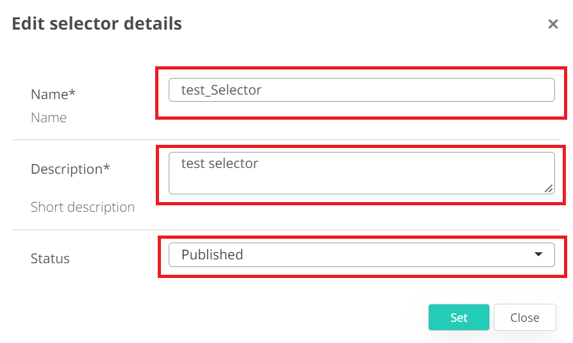Click the Close button
Viewport: 573px width, 343px height.
coord(524,317)
